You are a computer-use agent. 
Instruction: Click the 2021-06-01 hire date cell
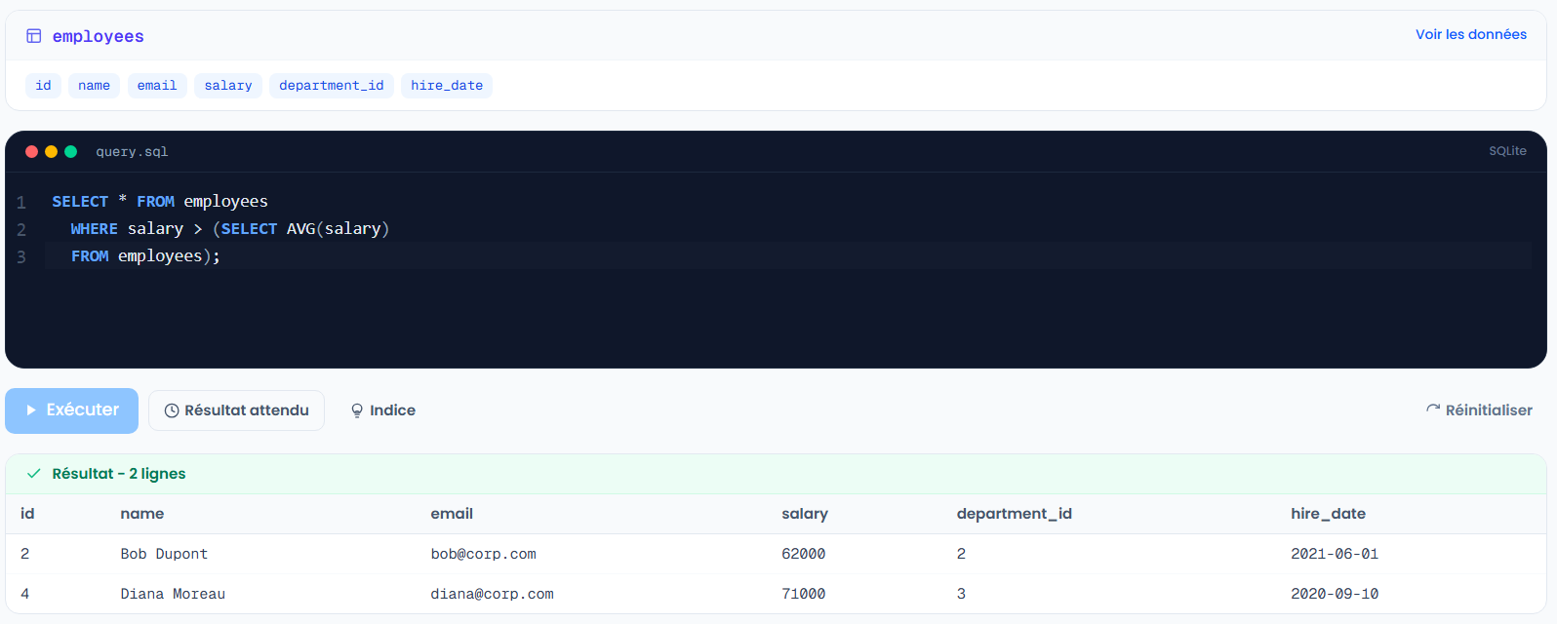point(1335,554)
